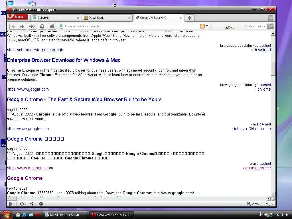This screenshot has height=219, width=292.
Task: Click the googlechrome breadcrumb link
Action: [258, 168]
